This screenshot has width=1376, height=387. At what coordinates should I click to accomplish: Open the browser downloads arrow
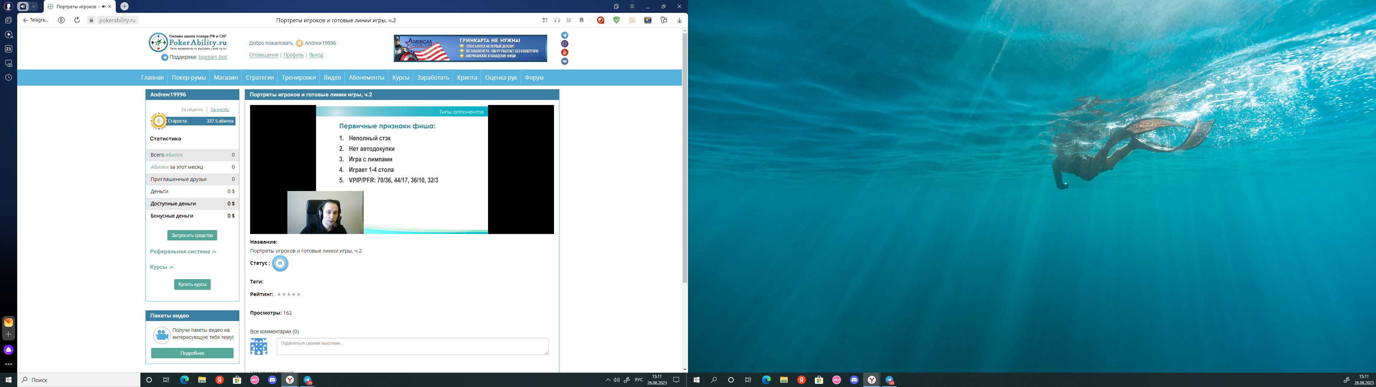[x=679, y=20]
